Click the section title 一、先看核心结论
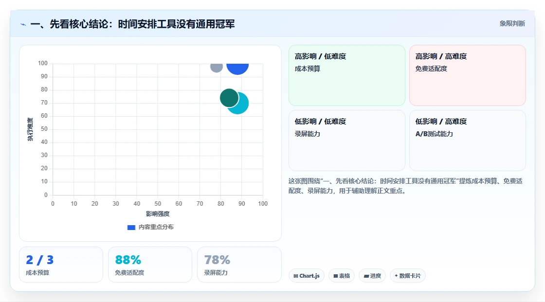This screenshot has height=302, width=545. pyautogui.click(x=132, y=24)
